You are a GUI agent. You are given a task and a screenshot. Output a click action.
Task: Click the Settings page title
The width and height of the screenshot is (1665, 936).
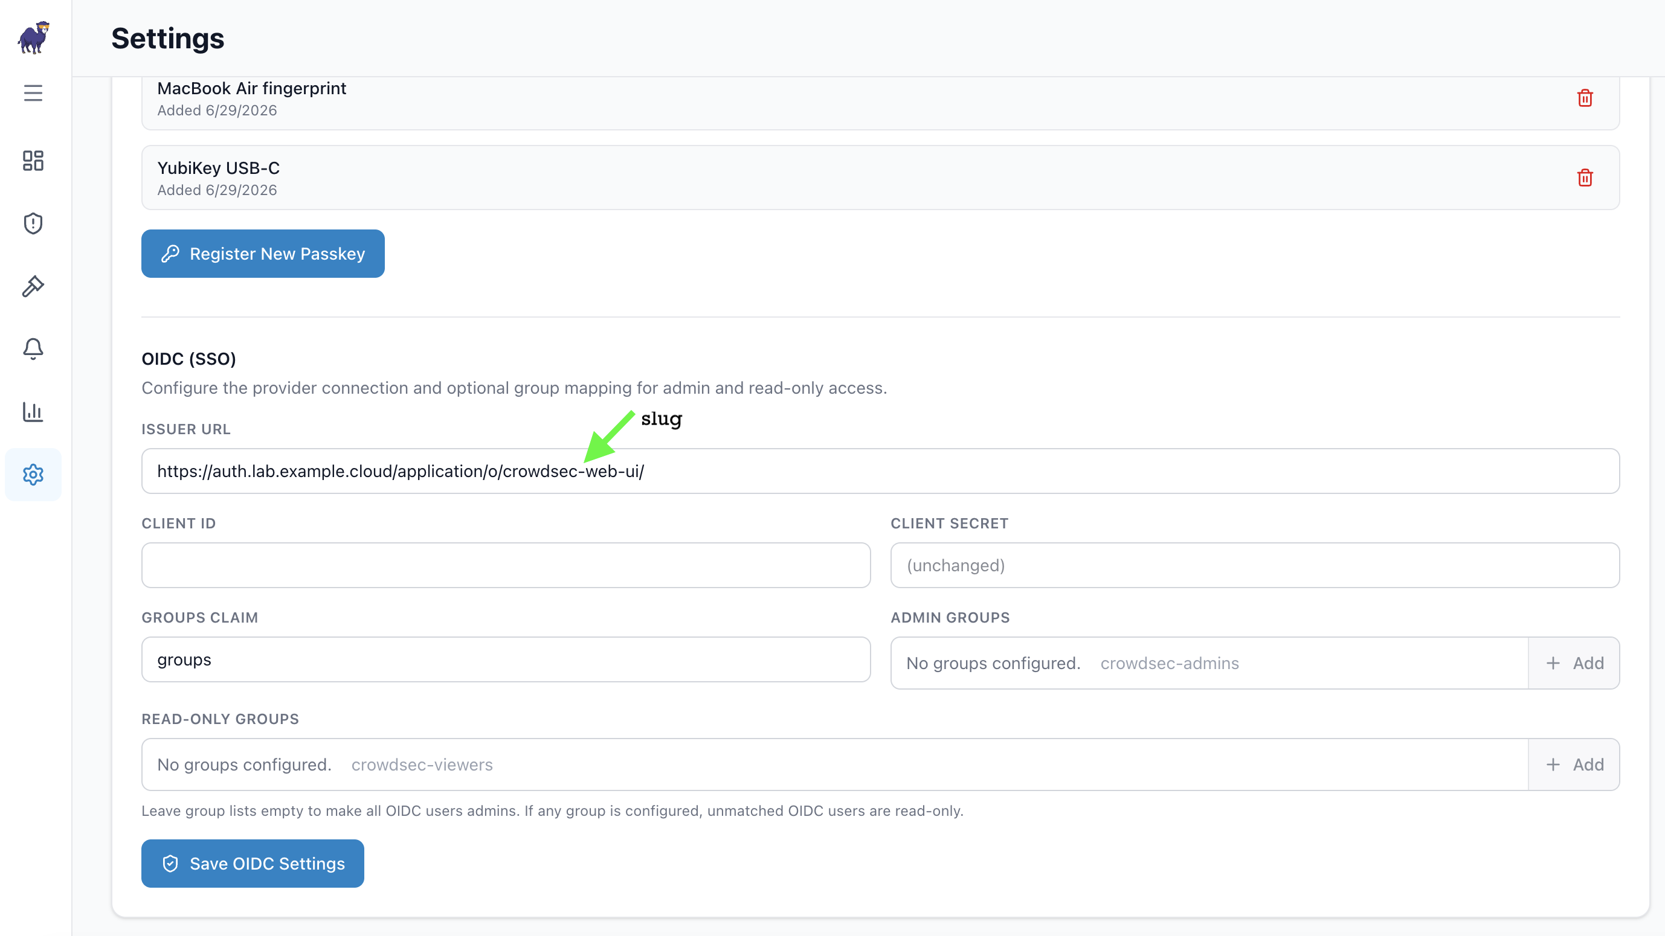[167, 38]
